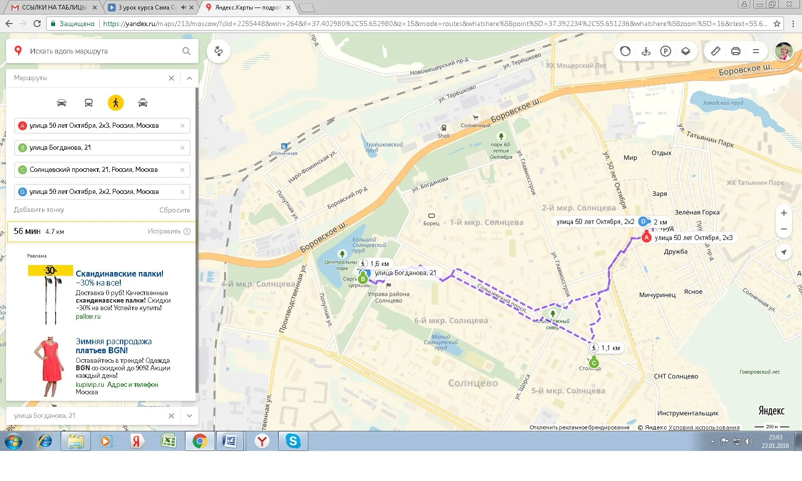The width and height of the screenshot is (802, 481).
Task: Open Excel from the taskbar
Action: pyautogui.click(x=169, y=441)
